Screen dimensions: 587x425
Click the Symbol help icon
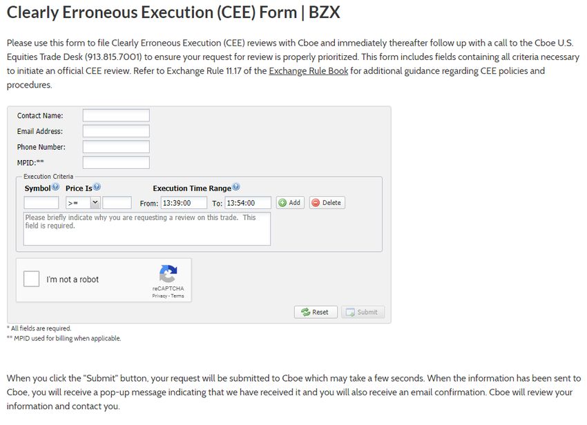click(x=55, y=186)
